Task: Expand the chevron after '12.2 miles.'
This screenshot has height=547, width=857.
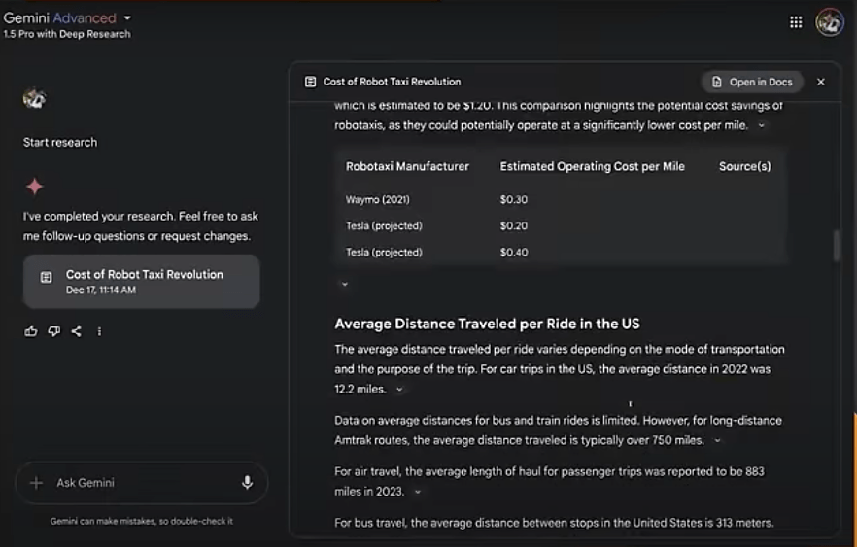Action: (399, 390)
